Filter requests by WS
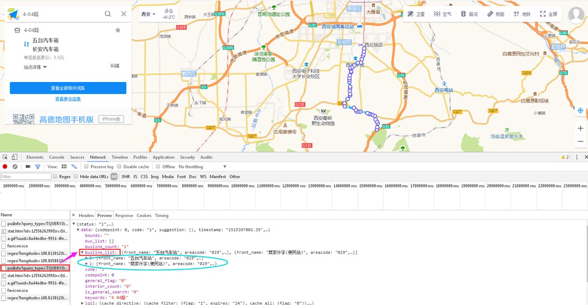588x305 pixels. 203,176
